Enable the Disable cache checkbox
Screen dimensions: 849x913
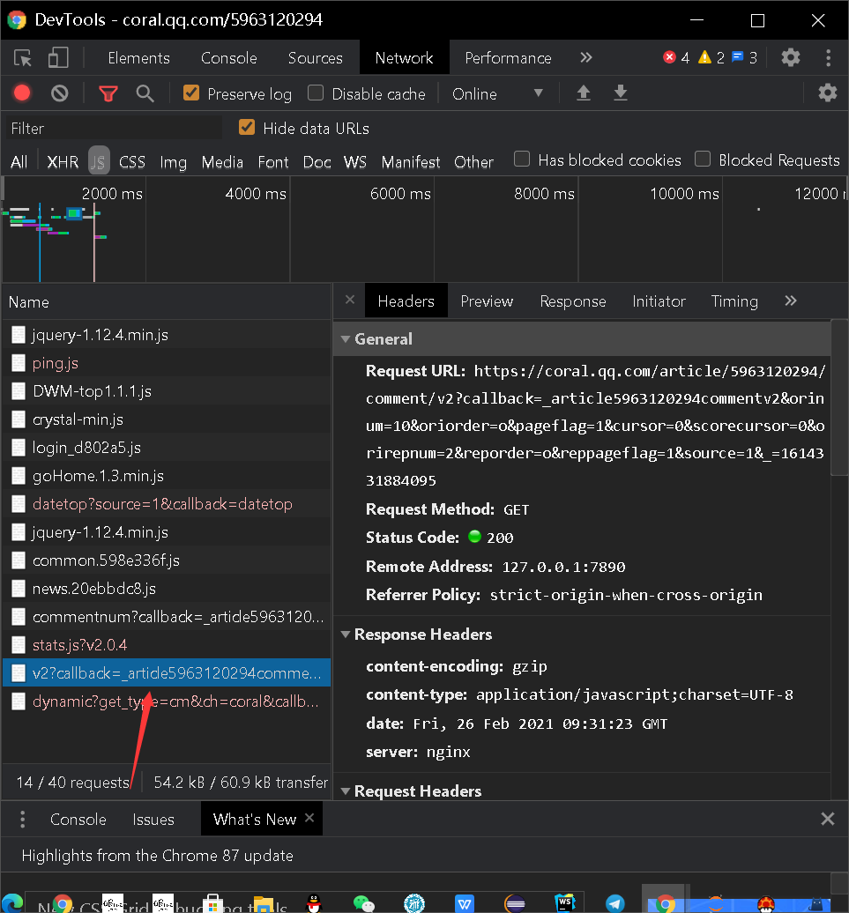coord(316,93)
